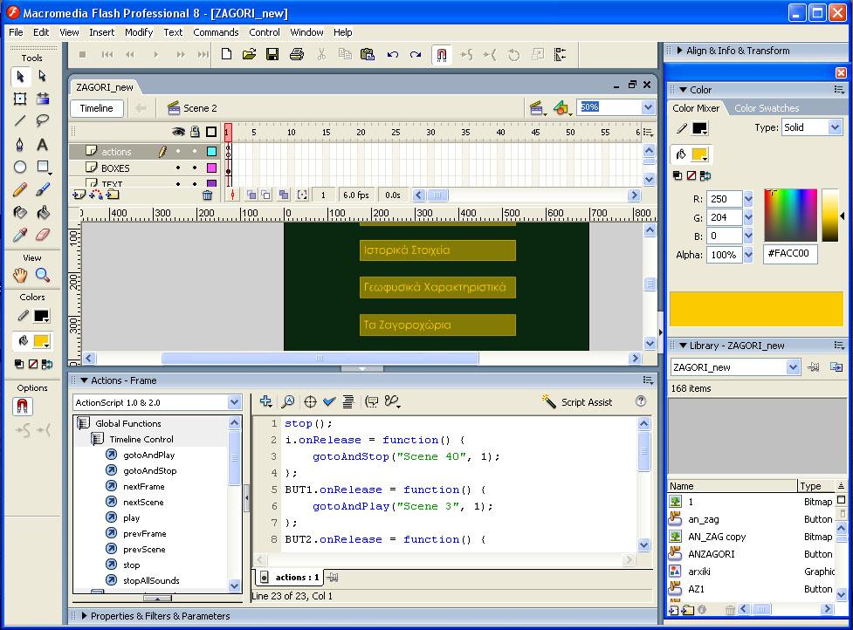The height and width of the screenshot is (630, 853).
Task: Collapse the Library panel
Action: pos(683,346)
